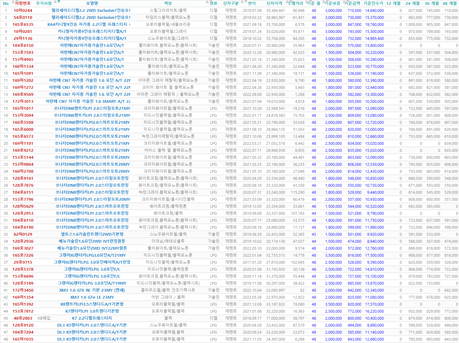Click the new-car price 17,000,000
The image size is (459, 343).
point(276,318)
